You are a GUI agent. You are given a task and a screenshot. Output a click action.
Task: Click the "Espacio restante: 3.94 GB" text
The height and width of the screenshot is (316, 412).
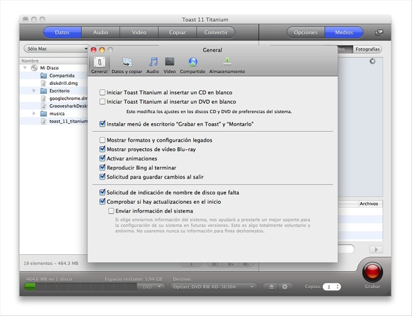pos(133,279)
